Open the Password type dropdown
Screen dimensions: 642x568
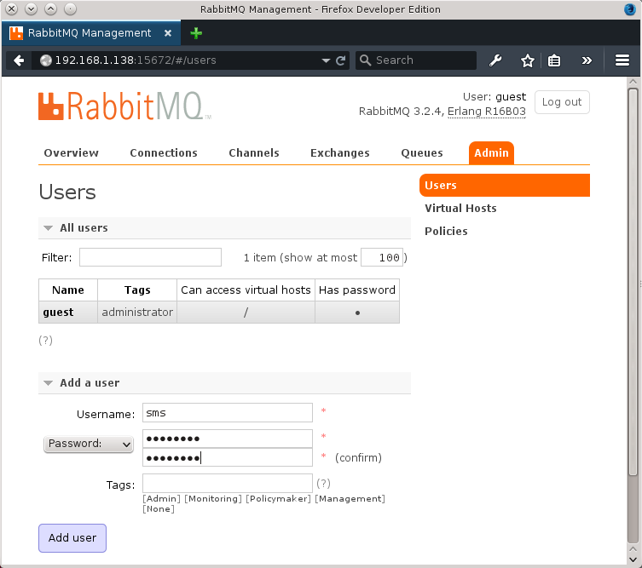[x=89, y=444]
